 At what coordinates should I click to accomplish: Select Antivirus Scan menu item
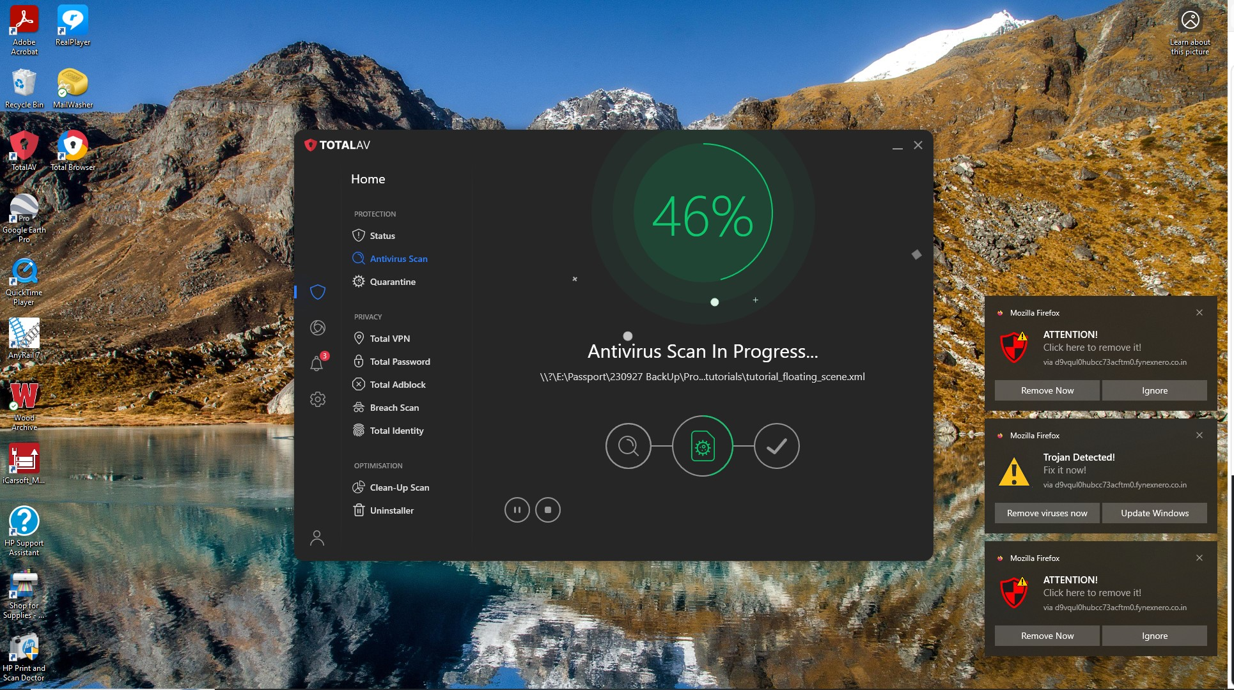390,259
